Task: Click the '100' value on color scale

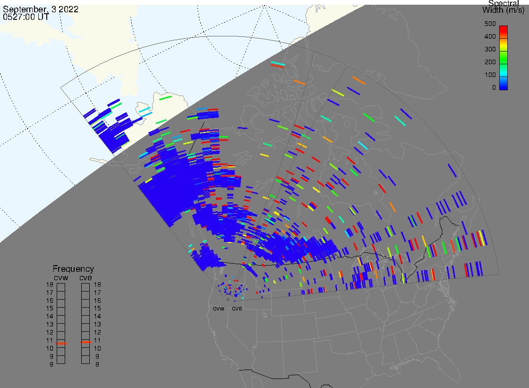Action: coord(490,75)
